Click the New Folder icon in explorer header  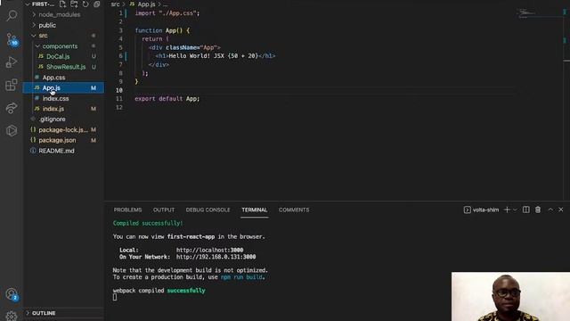point(74,4)
